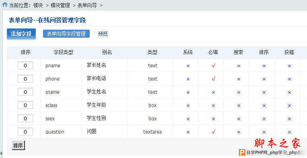
Task: Click 表单向导 in the breadcrumb
Action: coord(87,5)
